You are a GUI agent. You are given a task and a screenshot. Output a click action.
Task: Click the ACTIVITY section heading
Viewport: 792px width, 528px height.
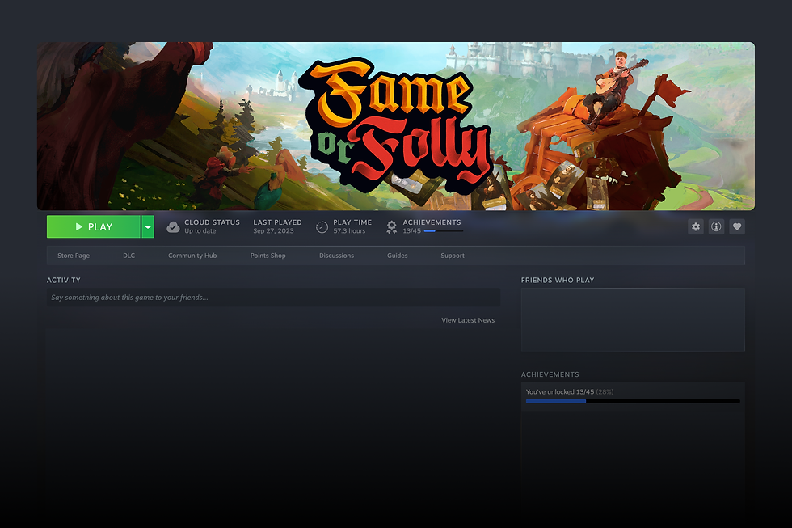[x=64, y=280]
